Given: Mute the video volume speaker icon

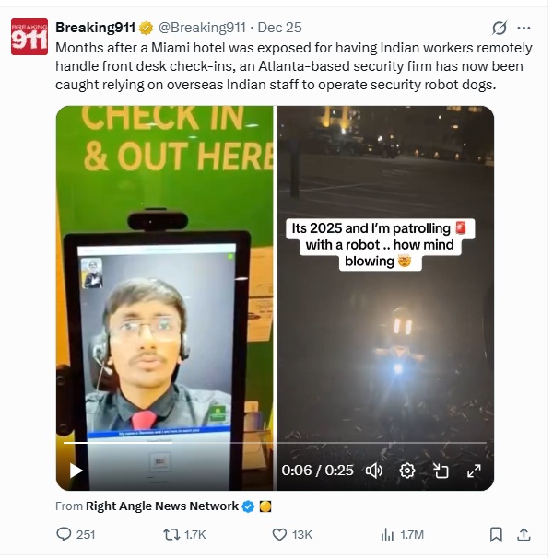Looking at the screenshot, I should [x=374, y=471].
